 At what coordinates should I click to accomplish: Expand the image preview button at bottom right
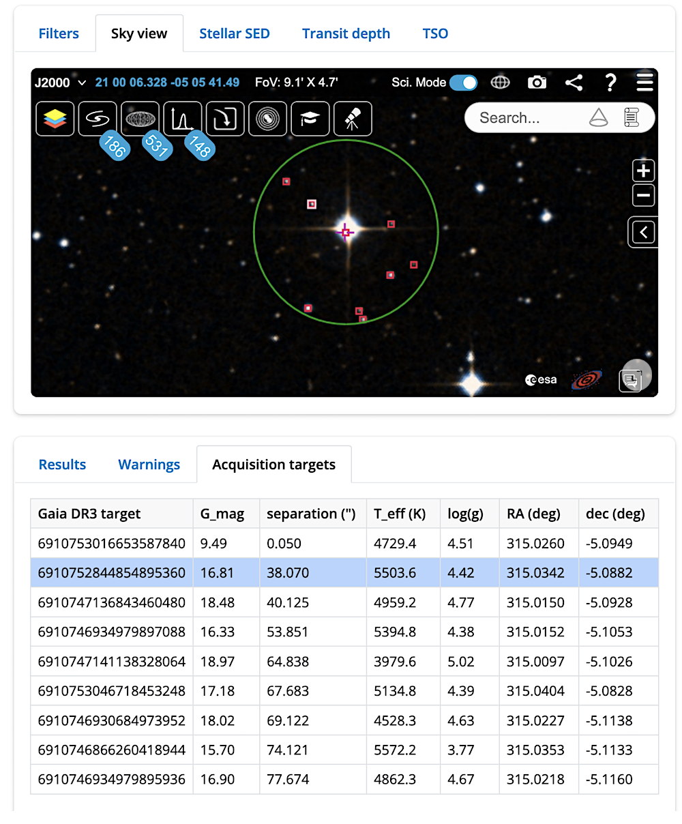point(633,376)
